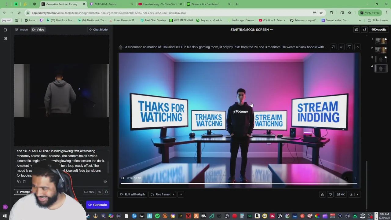This screenshot has height=220, width=391.
Task: Select generation thumbnail 3
Action: 381,59
